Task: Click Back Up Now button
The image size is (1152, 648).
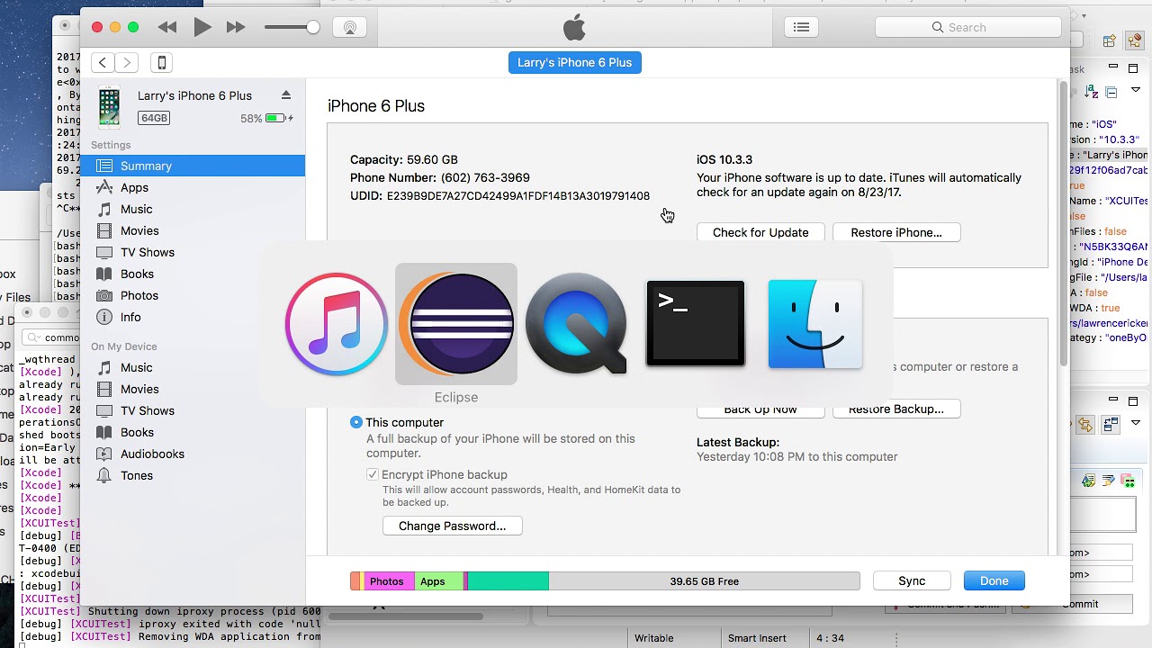Action: (760, 409)
